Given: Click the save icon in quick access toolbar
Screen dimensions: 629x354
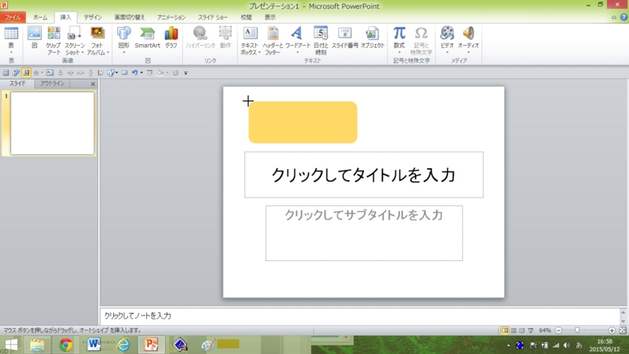Looking at the screenshot, I should (26, 72).
